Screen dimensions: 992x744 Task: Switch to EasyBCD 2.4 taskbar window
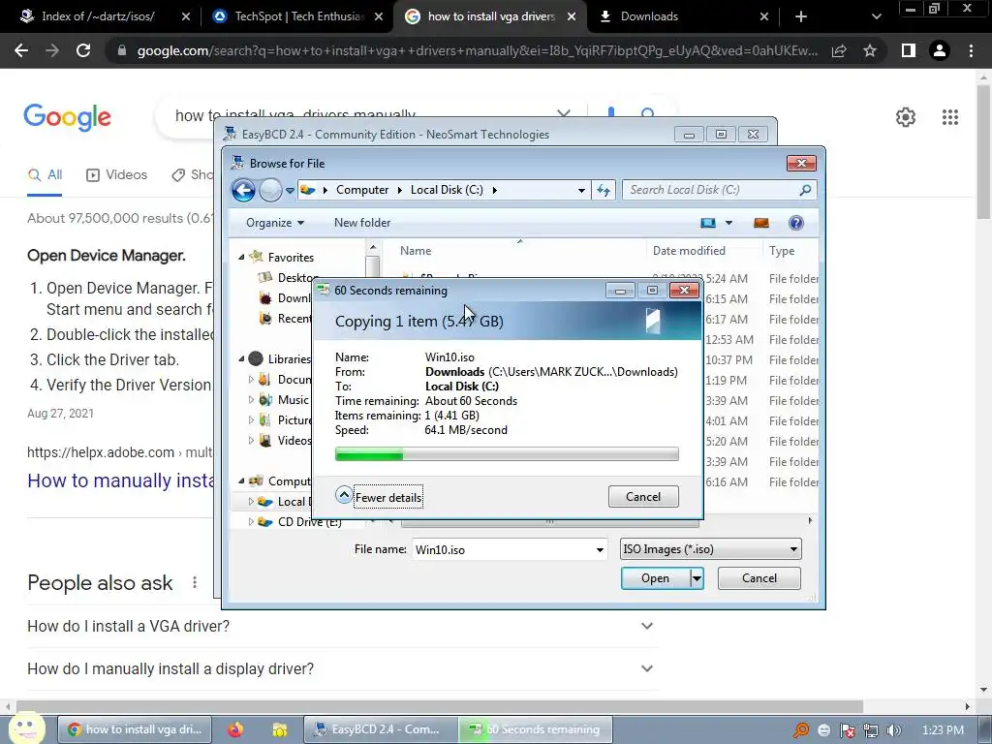[380, 729]
